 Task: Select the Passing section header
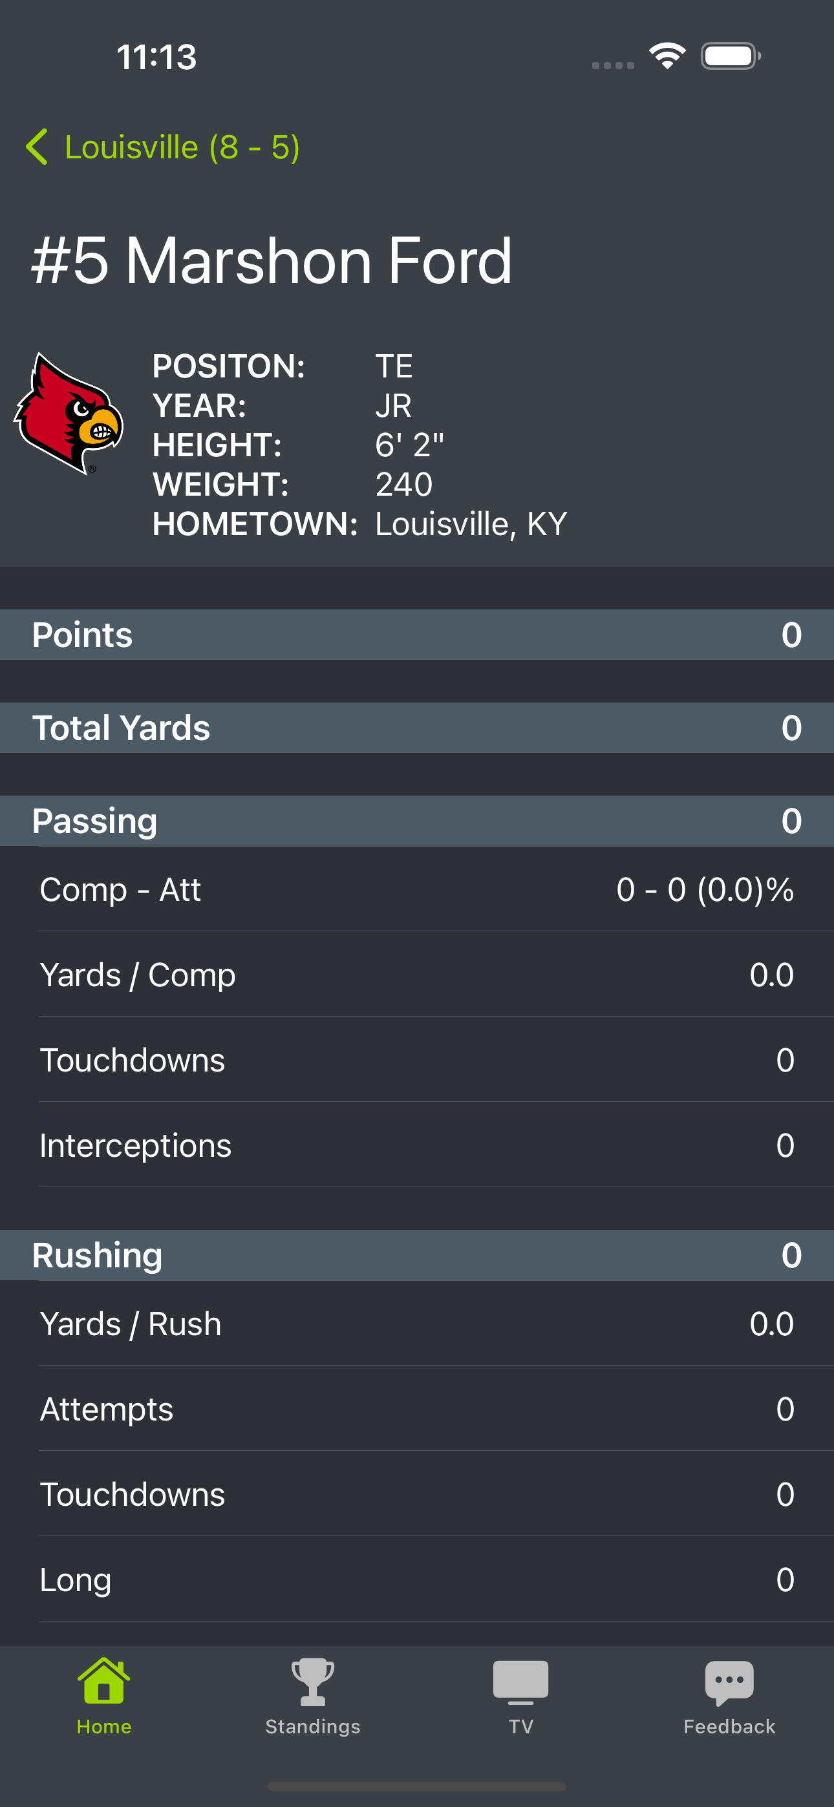(417, 821)
